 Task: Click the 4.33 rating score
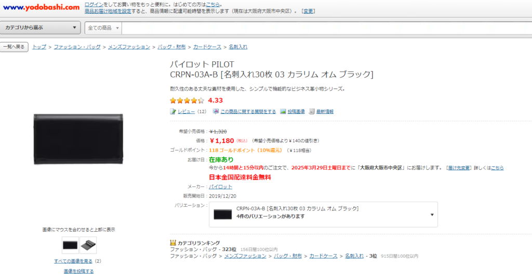[216, 100]
